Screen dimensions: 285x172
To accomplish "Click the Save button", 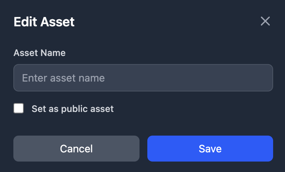I will pyautogui.click(x=210, y=149).
